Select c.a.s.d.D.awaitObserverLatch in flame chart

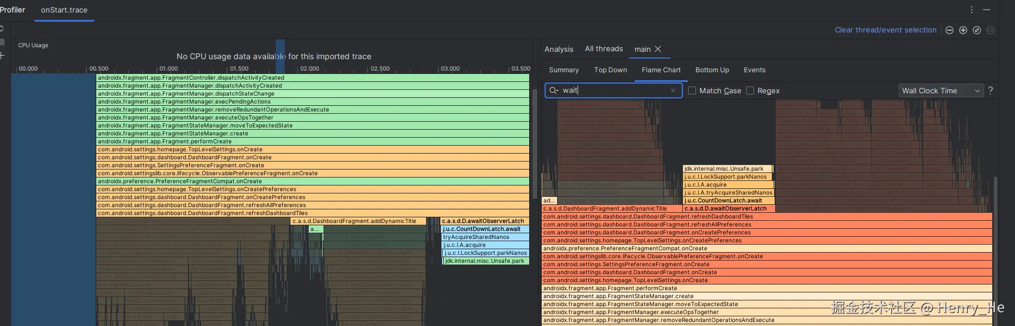pyautogui.click(x=729, y=209)
